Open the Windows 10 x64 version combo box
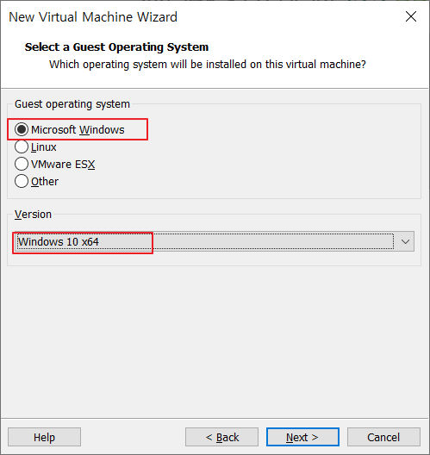Viewport: 430px width, 455px height. click(x=214, y=241)
